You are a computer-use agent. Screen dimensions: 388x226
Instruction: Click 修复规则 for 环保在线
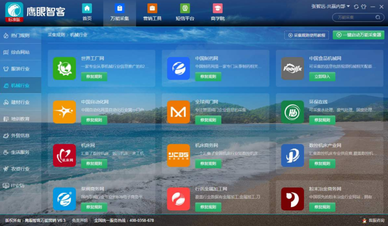coord(322,120)
